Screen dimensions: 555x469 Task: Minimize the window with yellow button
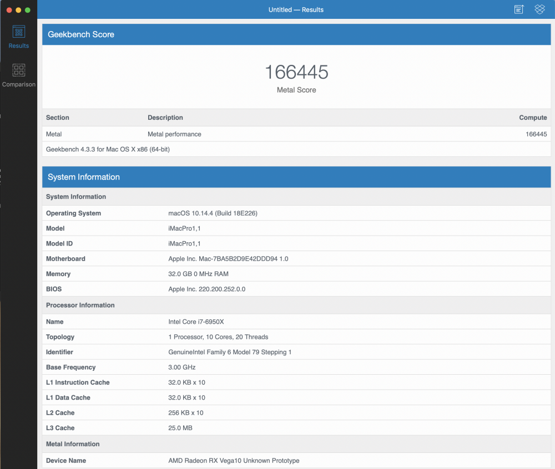pos(18,10)
